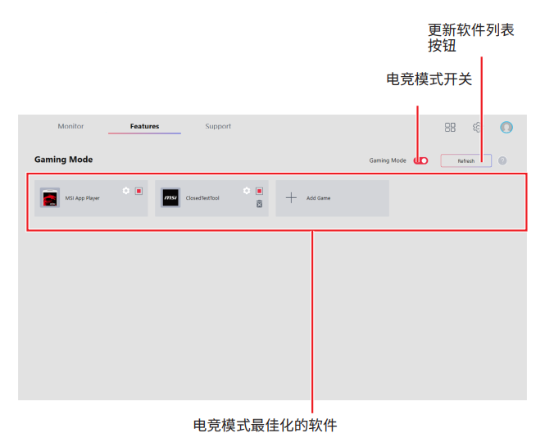Viewport: 545px width, 442px height.
Task: Toggle the ClosedTestTool red checkbox
Action: coord(259,191)
